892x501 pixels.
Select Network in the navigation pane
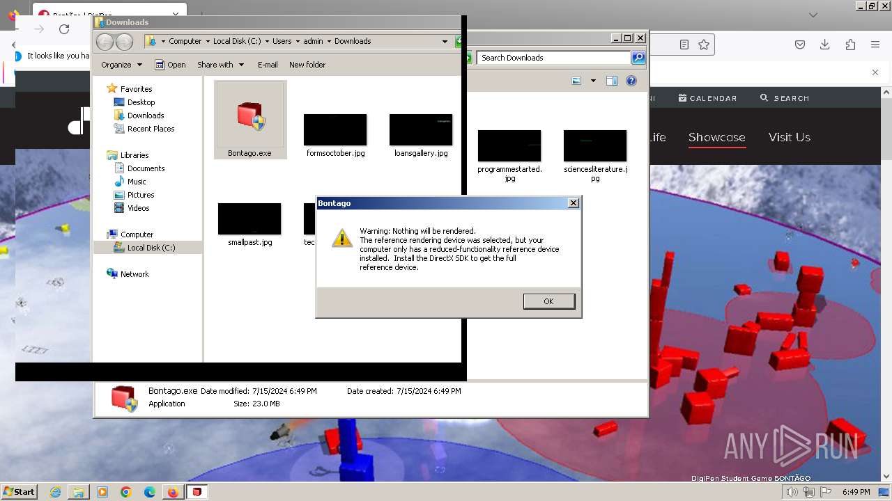click(x=134, y=274)
